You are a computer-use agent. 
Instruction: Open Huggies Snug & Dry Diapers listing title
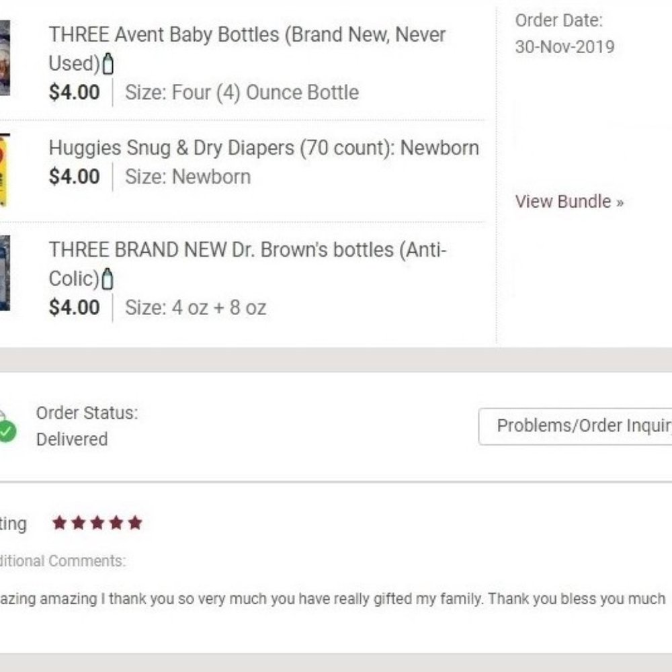(263, 148)
